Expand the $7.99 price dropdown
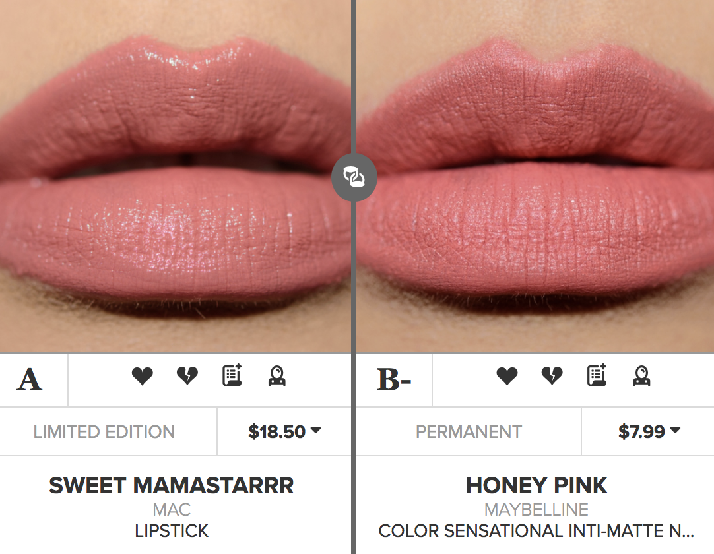Viewport: 714px width, 554px height. click(649, 431)
